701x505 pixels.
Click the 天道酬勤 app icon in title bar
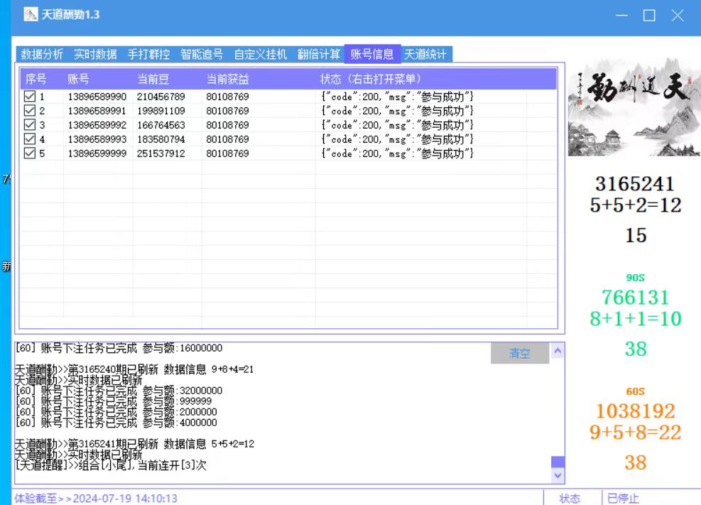31,14
